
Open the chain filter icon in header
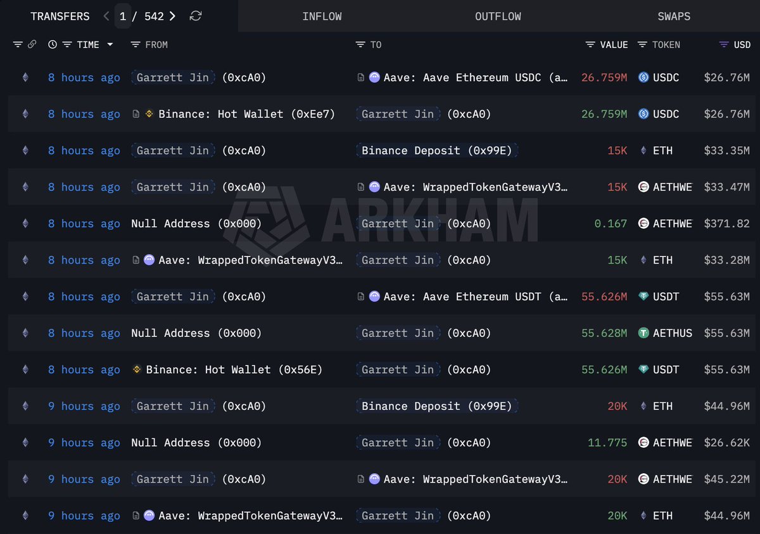pyautogui.click(x=18, y=44)
